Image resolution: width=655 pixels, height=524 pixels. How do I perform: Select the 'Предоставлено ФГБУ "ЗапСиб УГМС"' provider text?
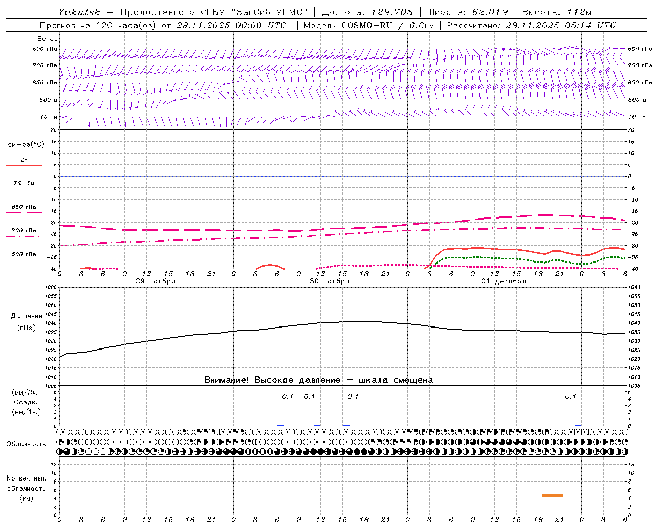pos(214,12)
